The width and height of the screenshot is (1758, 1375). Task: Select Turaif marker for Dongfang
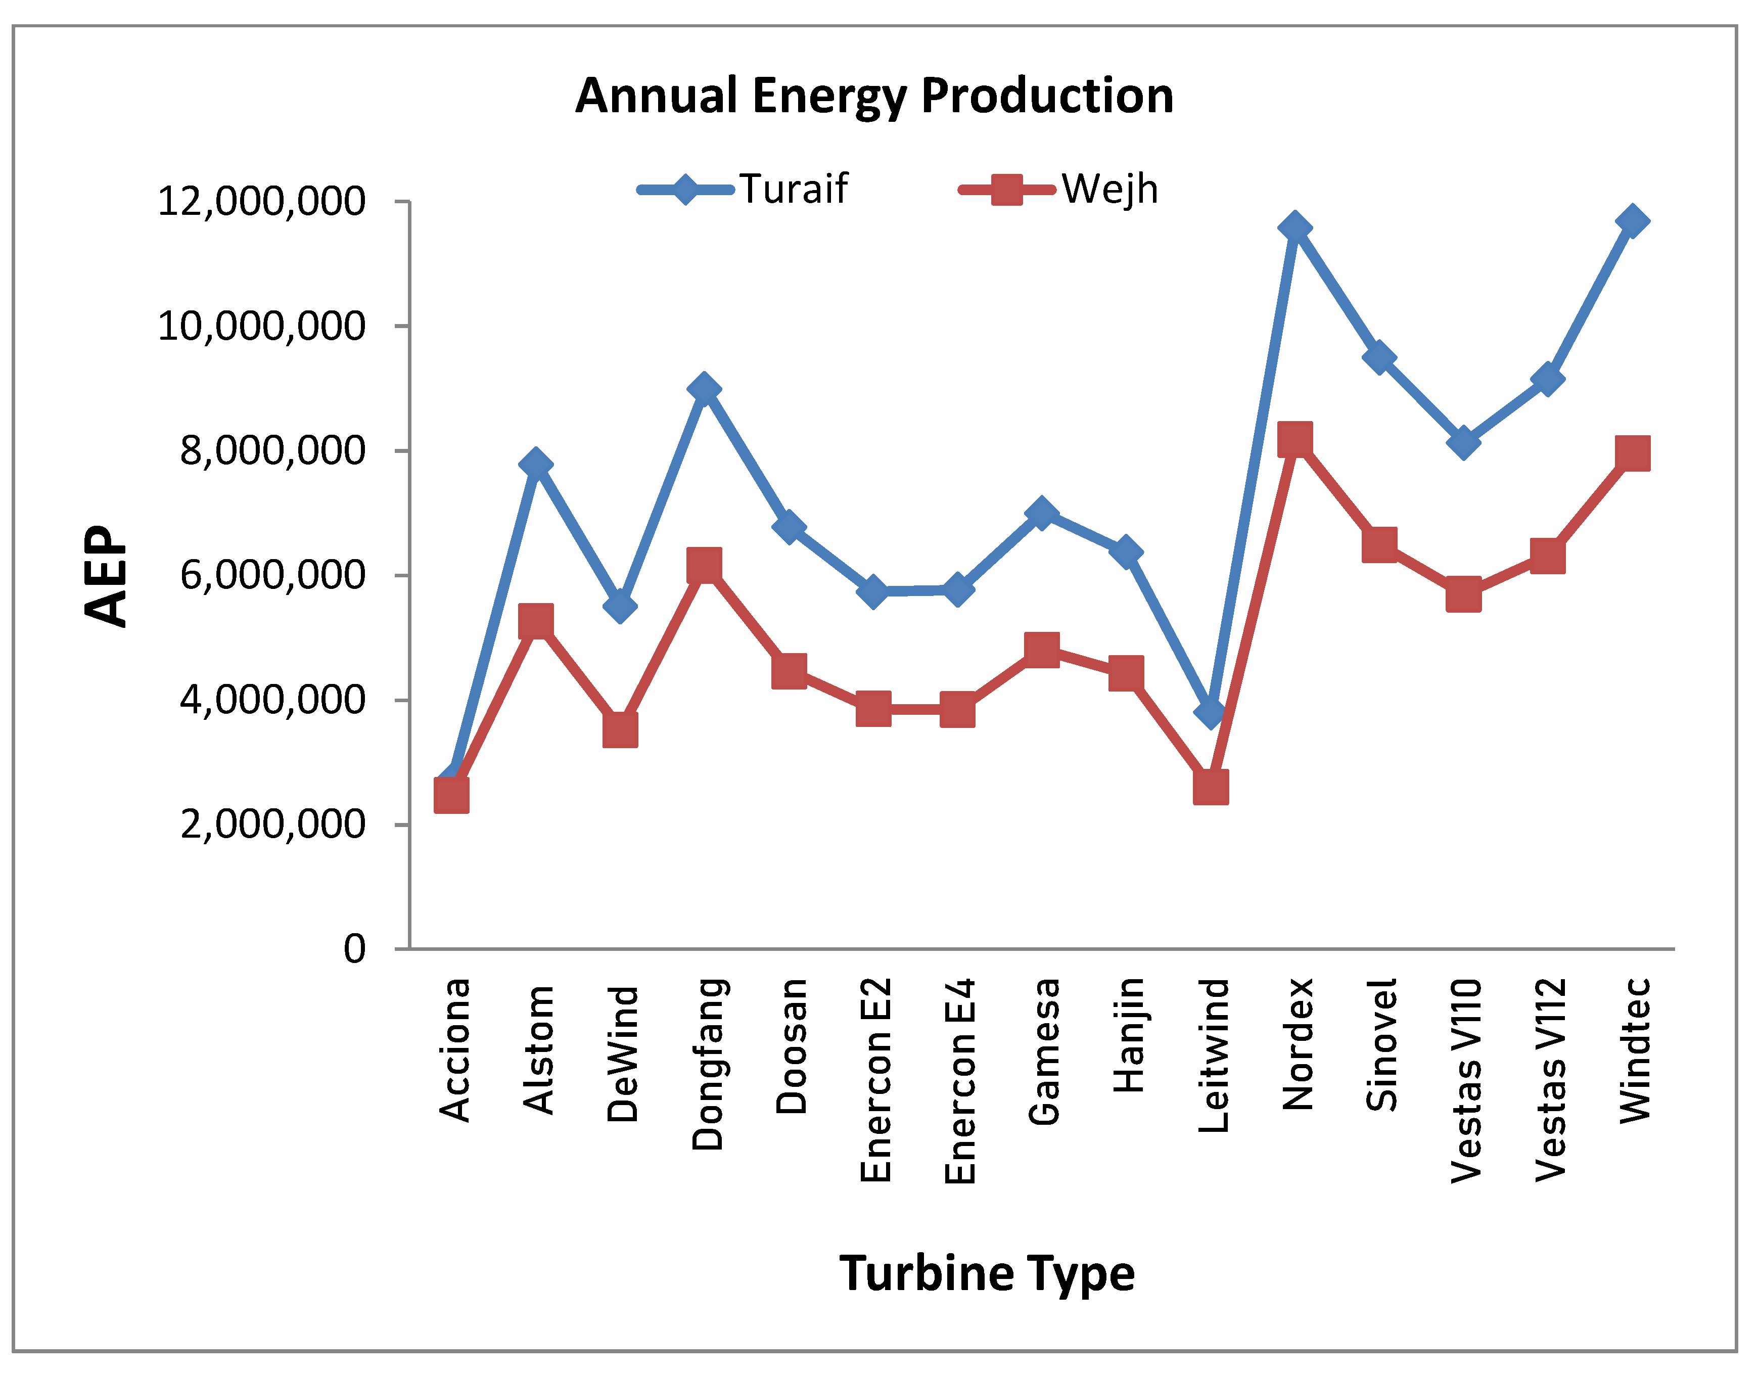point(704,390)
